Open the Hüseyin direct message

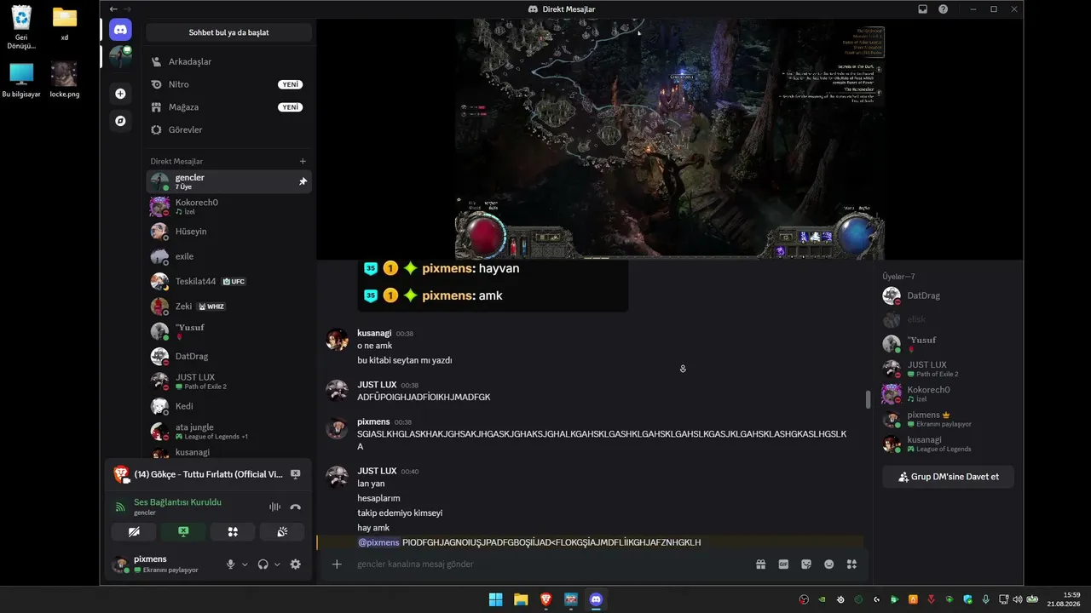[x=228, y=232]
